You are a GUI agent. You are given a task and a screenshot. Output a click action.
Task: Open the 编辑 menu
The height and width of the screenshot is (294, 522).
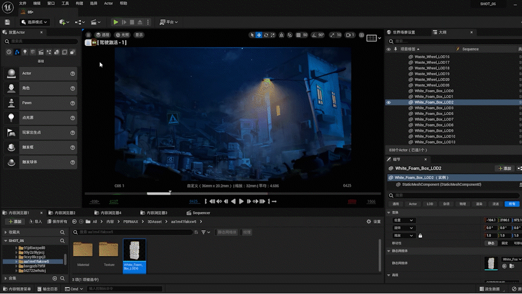point(37,3)
